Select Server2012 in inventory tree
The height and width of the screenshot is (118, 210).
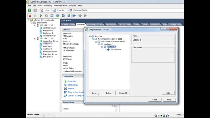(48, 57)
